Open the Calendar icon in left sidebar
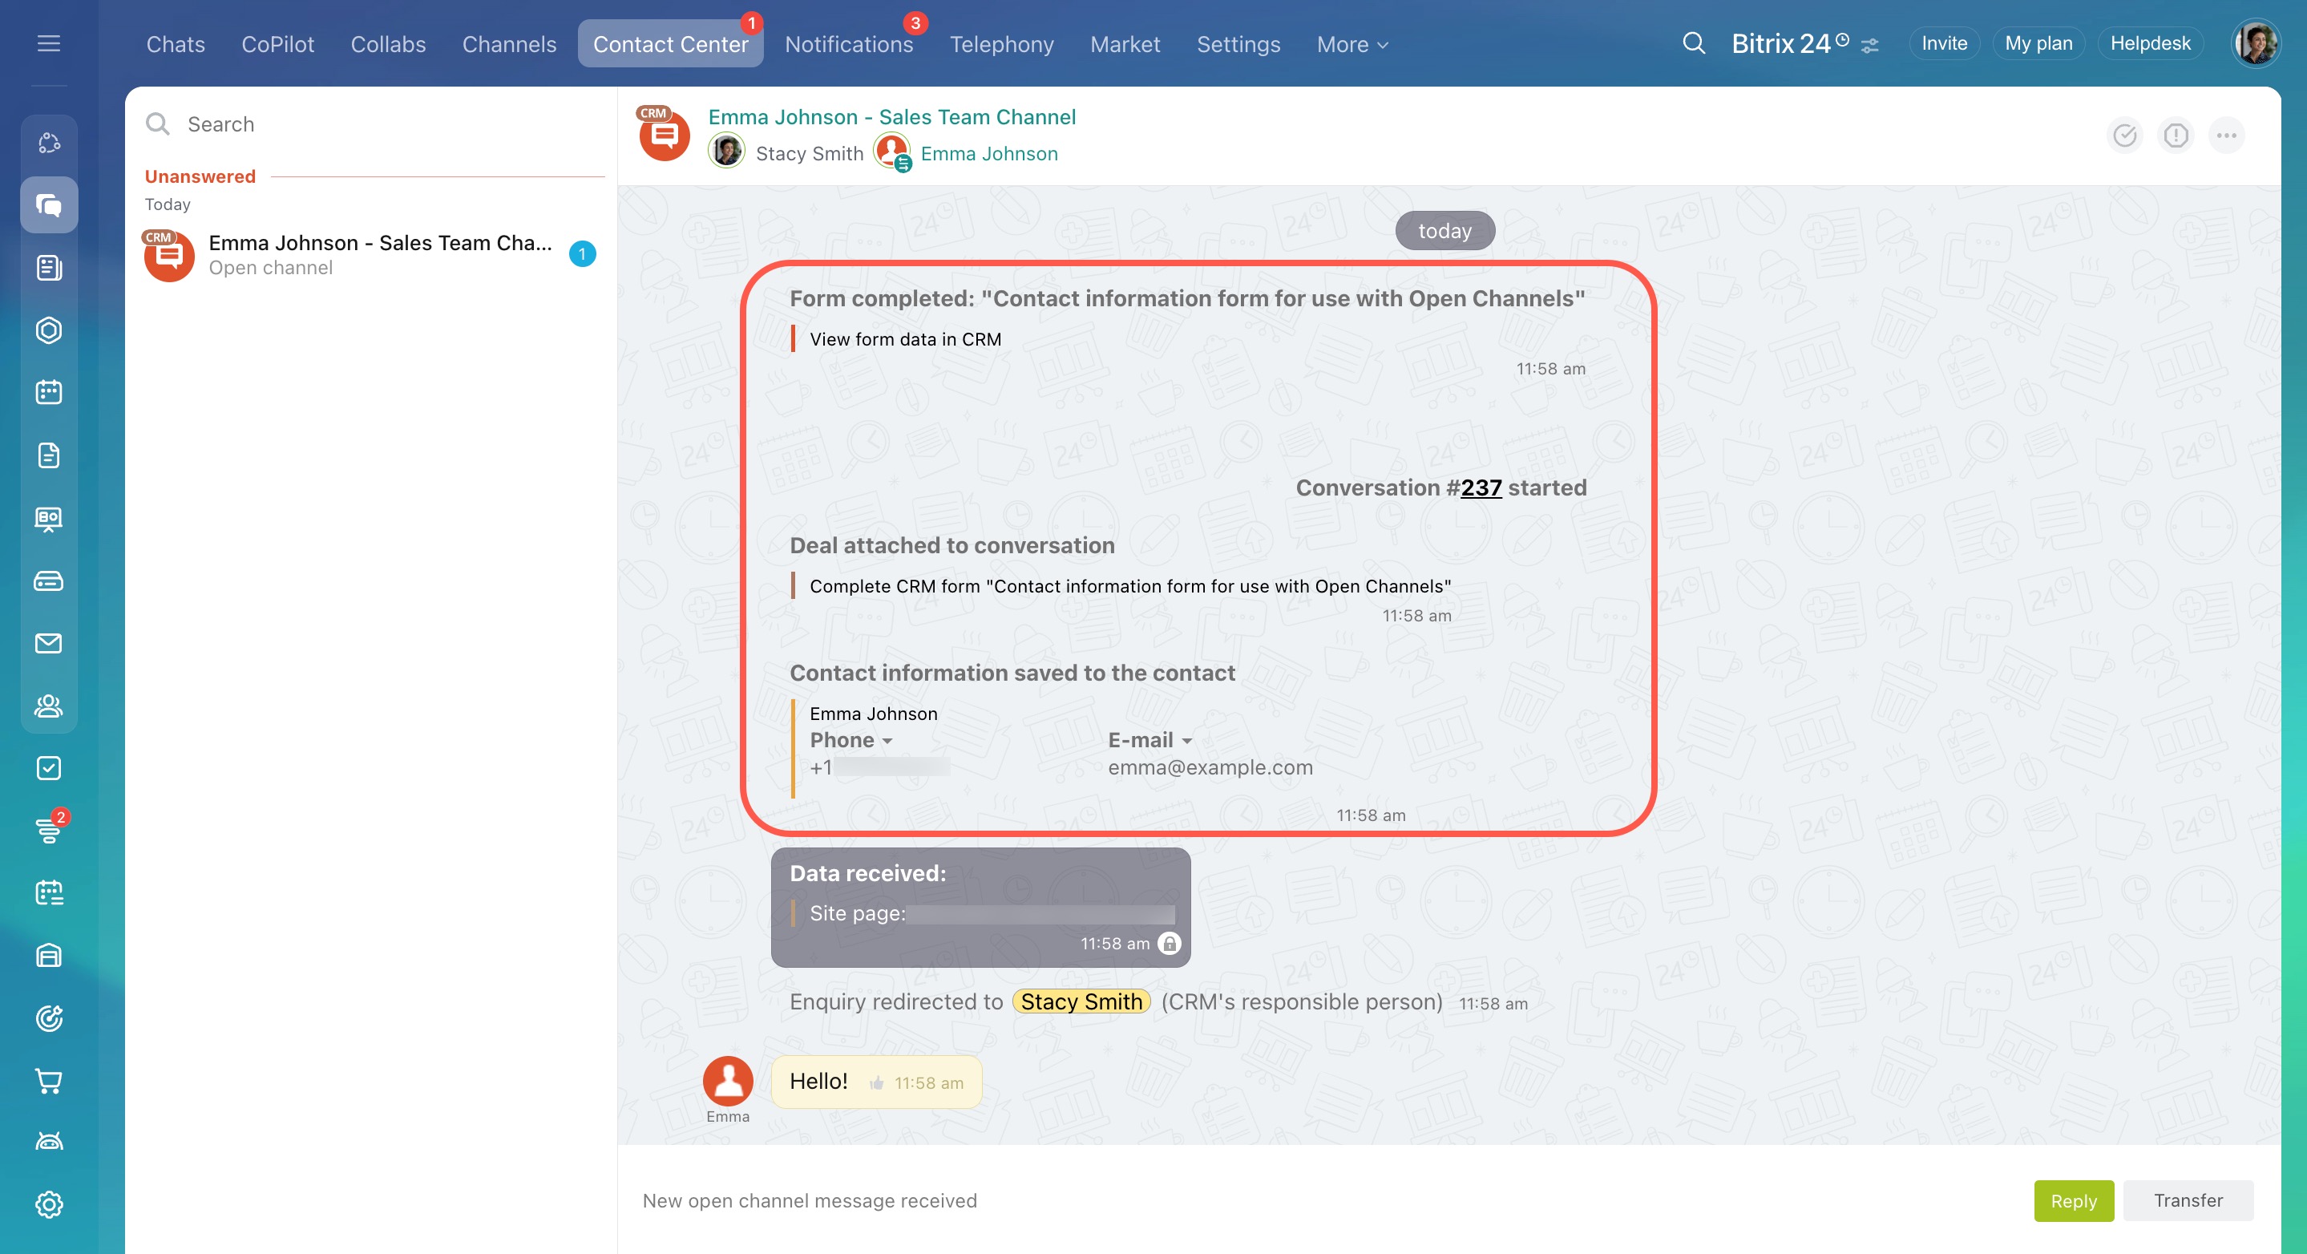The width and height of the screenshot is (2307, 1254). pos(48,392)
